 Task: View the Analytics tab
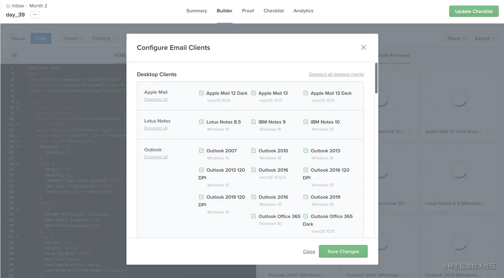tap(303, 11)
